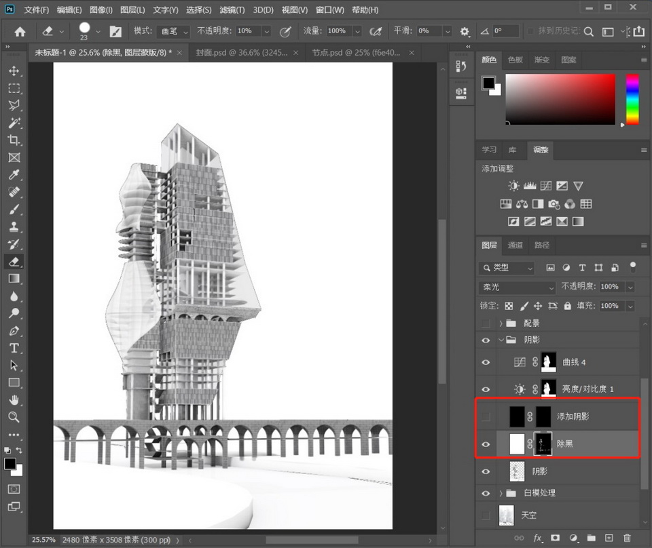Select the Zoom tool
This screenshot has width=652, height=548.
tap(14, 417)
